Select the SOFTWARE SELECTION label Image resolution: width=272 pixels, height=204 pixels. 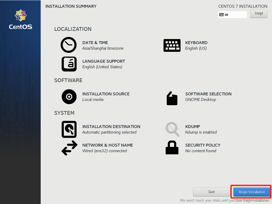click(x=208, y=94)
